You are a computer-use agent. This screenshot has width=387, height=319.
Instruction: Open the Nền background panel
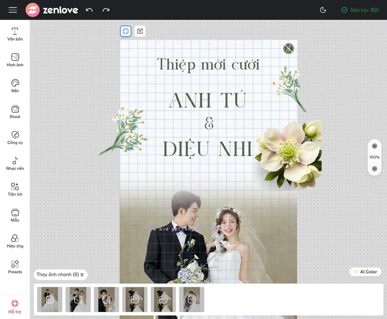tap(15, 86)
